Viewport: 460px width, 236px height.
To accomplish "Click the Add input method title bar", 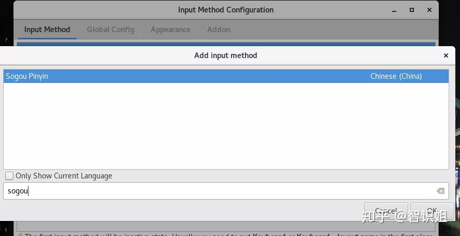I will click(226, 55).
